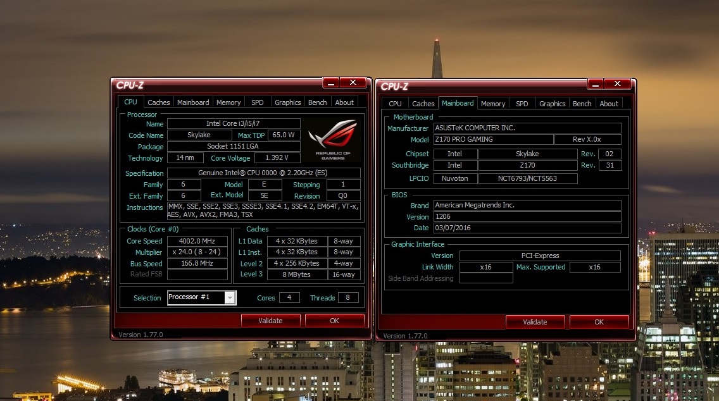Image resolution: width=719 pixels, height=401 pixels.
Task: Click OK button in right CPU-Z window
Action: click(599, 322)
